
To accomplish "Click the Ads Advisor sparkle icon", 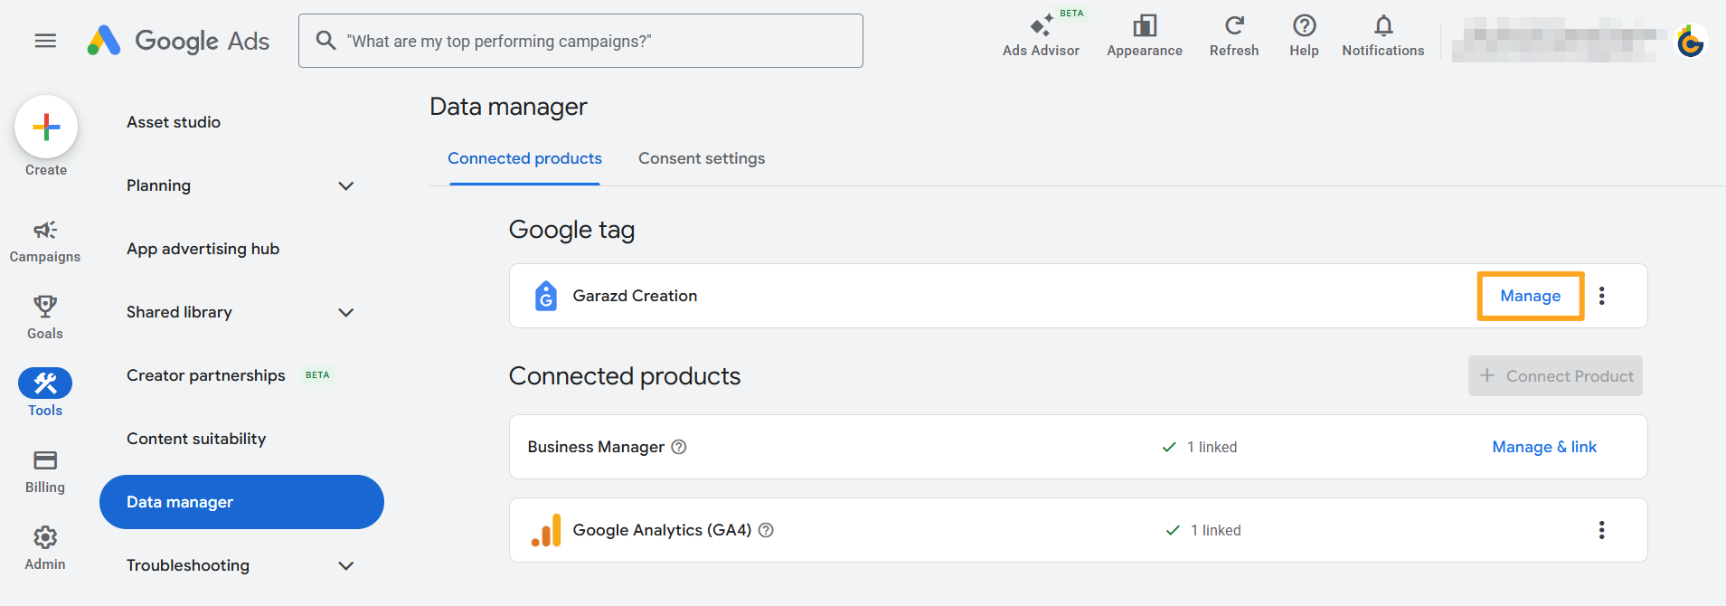I will pos(1040,26).
